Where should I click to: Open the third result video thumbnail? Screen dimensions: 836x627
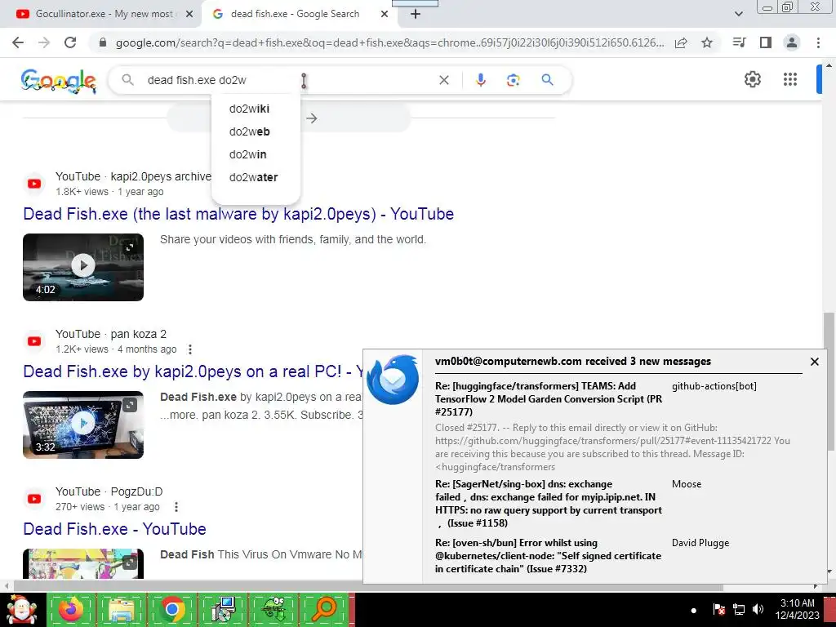click(83, 563)
